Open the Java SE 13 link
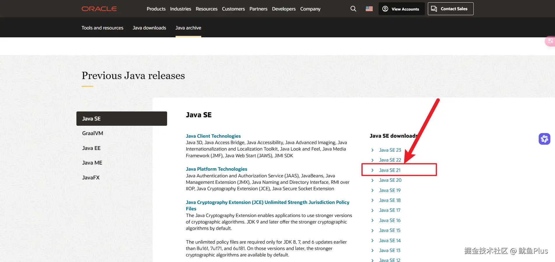Image resolution: width=555 pixels, height=262 pixels. point(390,251)
